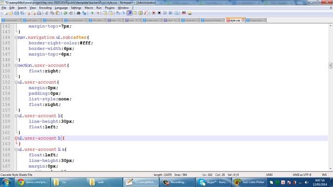Open the Search menu

(x=22, y=8)
